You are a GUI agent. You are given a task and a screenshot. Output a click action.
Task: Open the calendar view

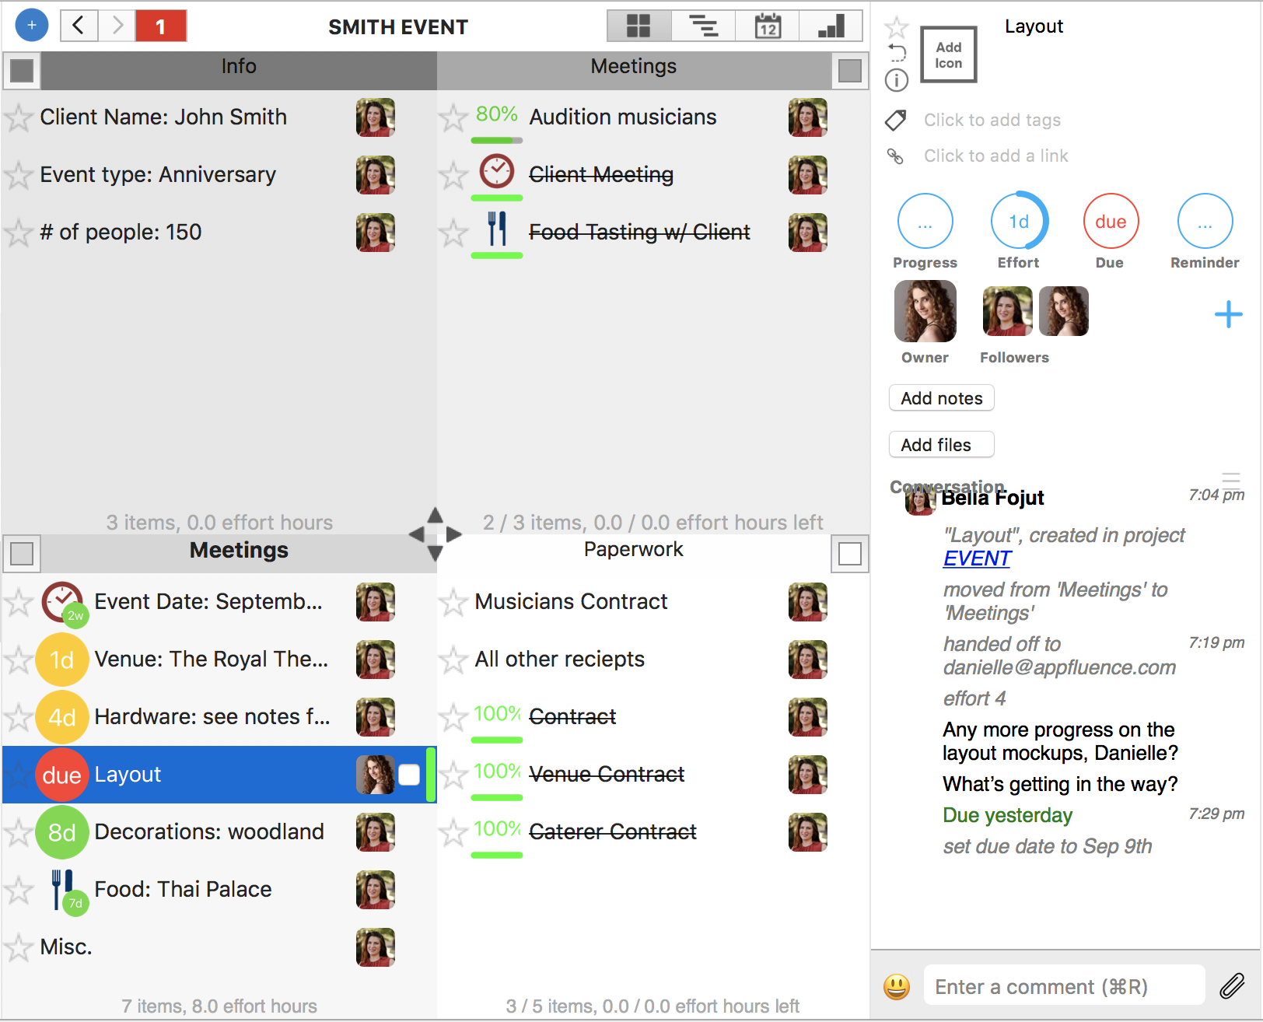[768, 26]
